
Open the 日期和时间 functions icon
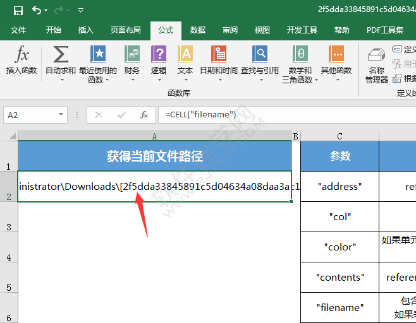coord(219,54)
